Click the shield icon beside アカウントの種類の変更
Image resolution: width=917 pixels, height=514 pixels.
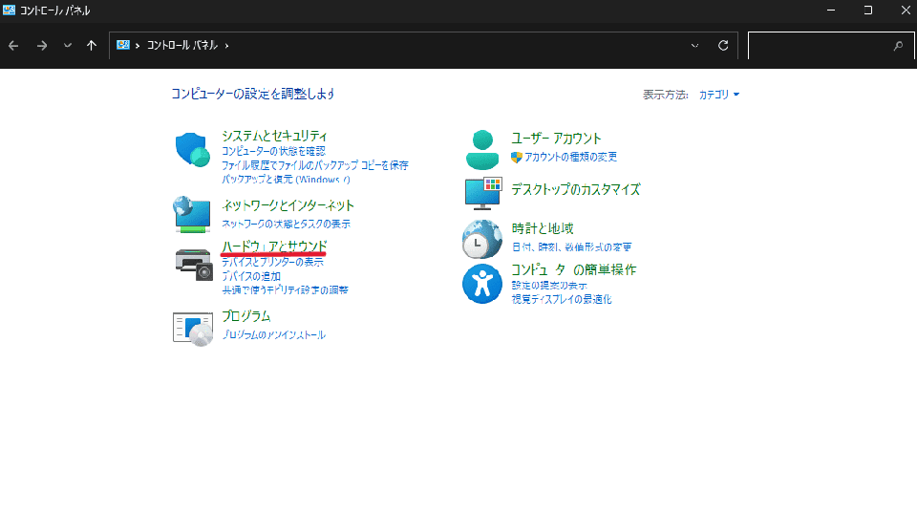click(x=517, y=158)
